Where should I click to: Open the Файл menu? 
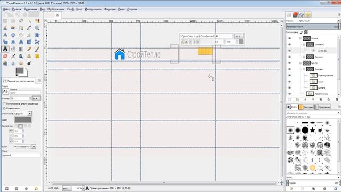(x=6, y=9)
